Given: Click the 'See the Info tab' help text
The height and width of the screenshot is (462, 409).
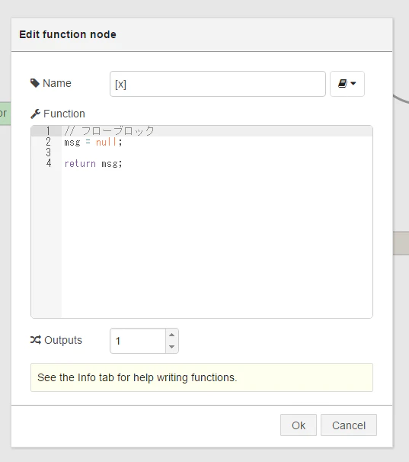Looking at the screenshot, I should pos(137,377).
